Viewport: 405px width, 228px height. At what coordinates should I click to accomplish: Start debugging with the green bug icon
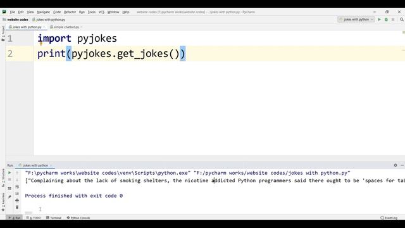pos(386,20)
